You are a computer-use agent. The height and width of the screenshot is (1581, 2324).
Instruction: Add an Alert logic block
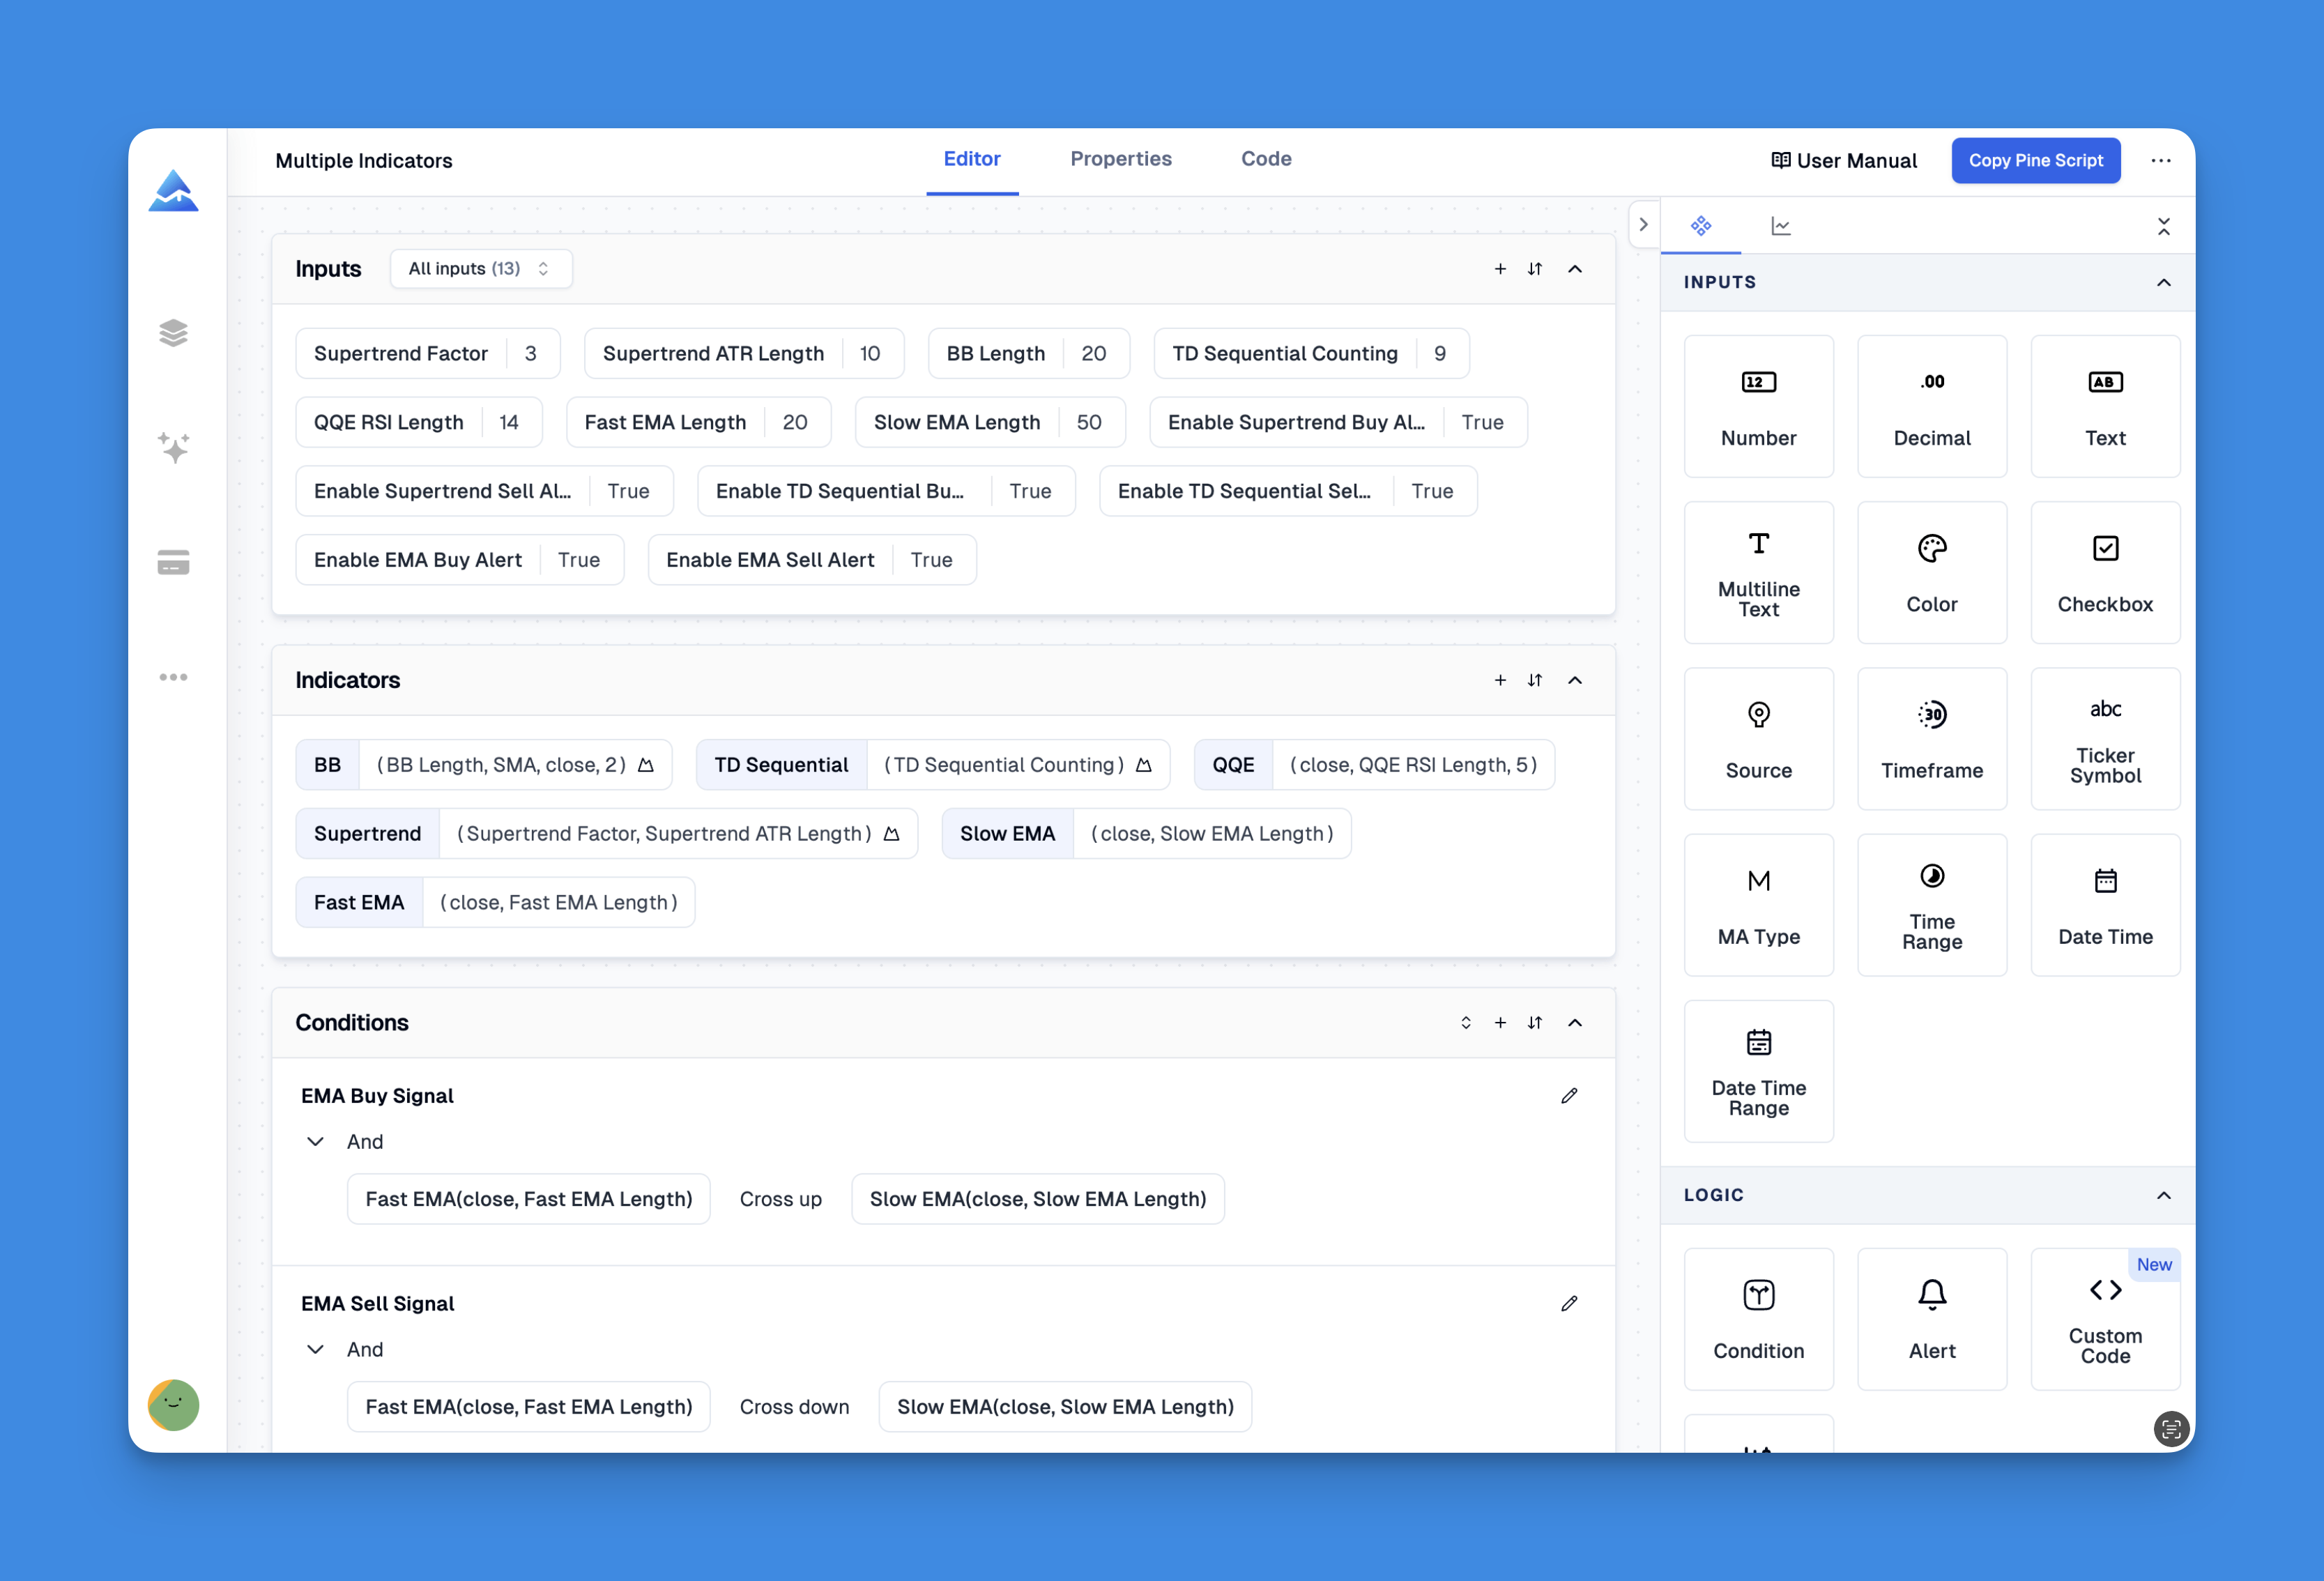tap(1931, 1319)
